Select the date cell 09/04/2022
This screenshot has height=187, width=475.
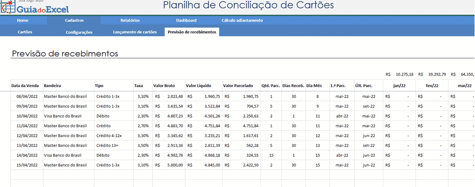(x=27, y=106)
